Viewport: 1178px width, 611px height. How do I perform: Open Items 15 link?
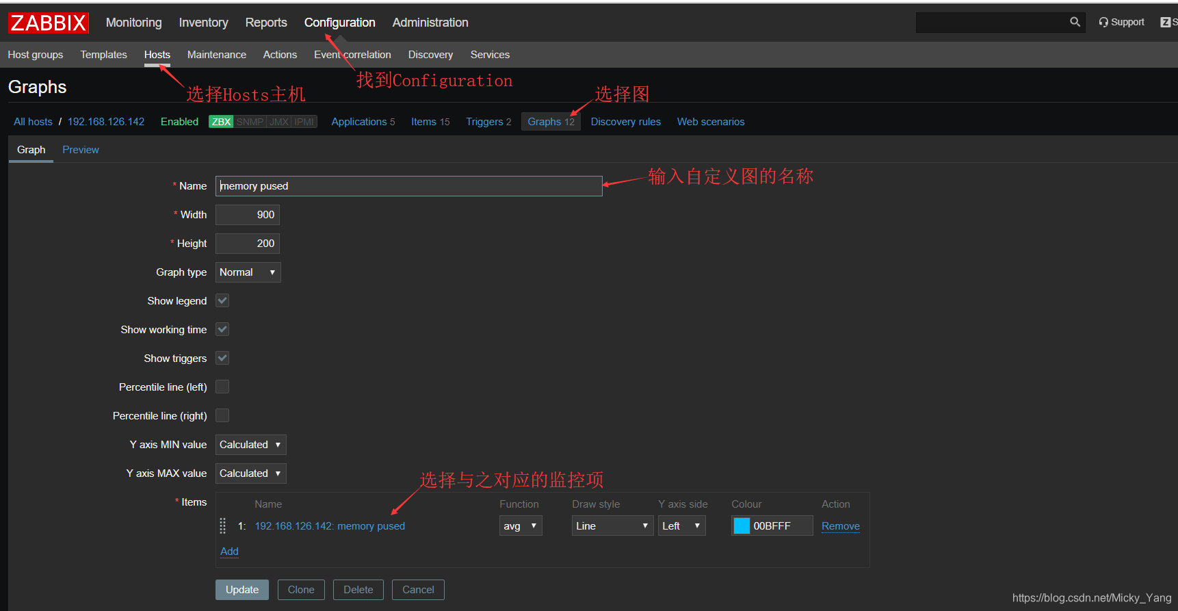click(x=430, y=122)
